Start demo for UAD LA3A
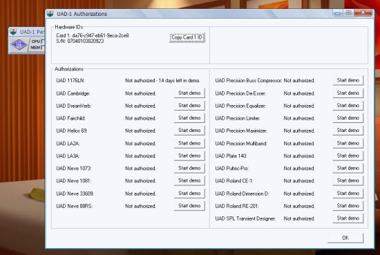380x255 pixels. [189, 155]
